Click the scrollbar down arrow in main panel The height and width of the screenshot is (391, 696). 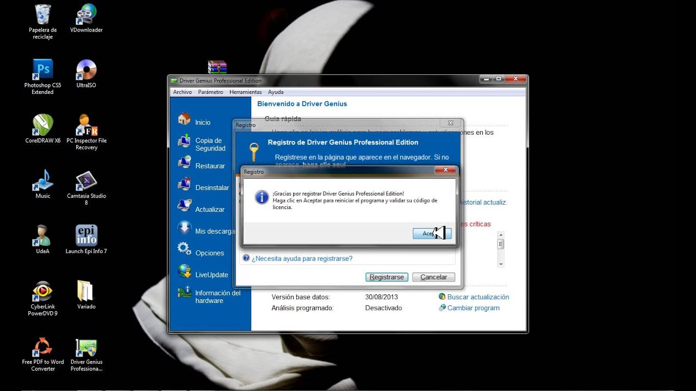(x=501, y=263)
